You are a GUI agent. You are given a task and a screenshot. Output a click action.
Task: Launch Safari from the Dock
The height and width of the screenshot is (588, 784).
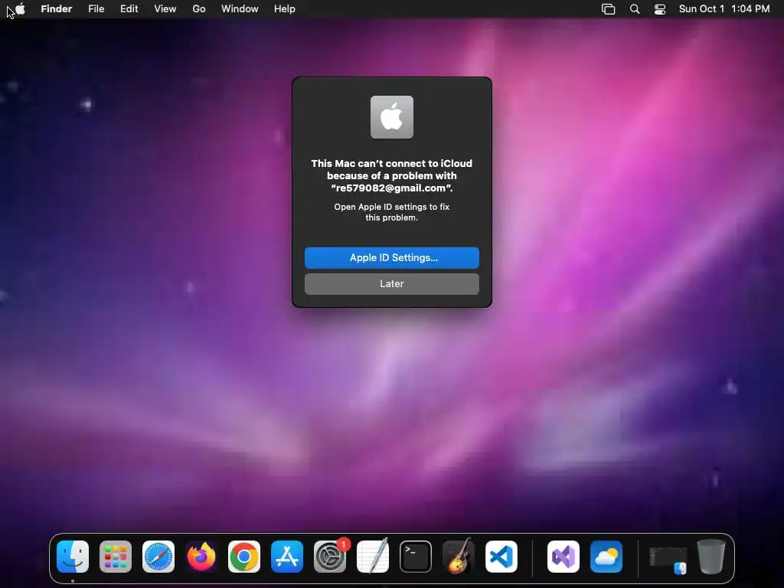158,557
